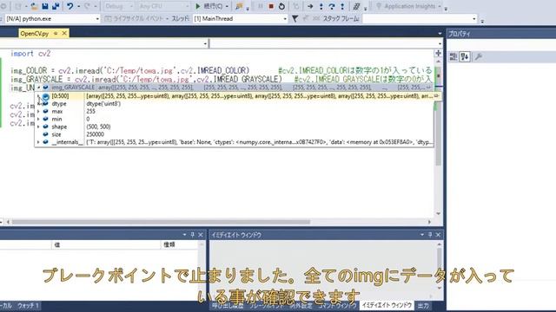Viewport: 556px width, 312px height.
Task: Switch to the Watch 1 tab
Action: [x=28, y=305]
